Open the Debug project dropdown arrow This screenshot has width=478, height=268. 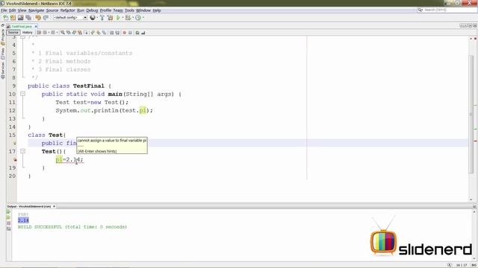point(133,18)
